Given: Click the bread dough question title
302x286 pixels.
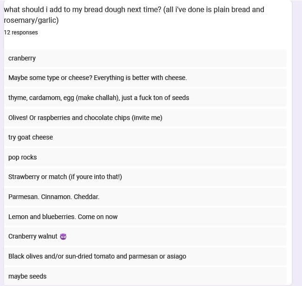Looking at the screenshot, I should click(x=134, y=10).
